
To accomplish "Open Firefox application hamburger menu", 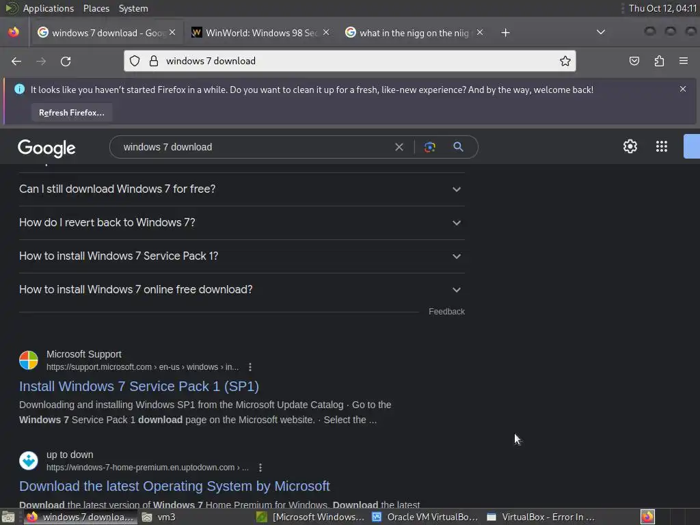I will click(x=684, y=61).
